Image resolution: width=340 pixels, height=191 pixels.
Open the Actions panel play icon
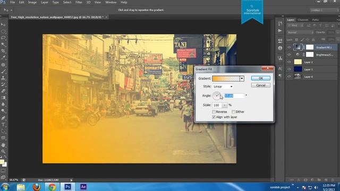(x=280, y=31)
